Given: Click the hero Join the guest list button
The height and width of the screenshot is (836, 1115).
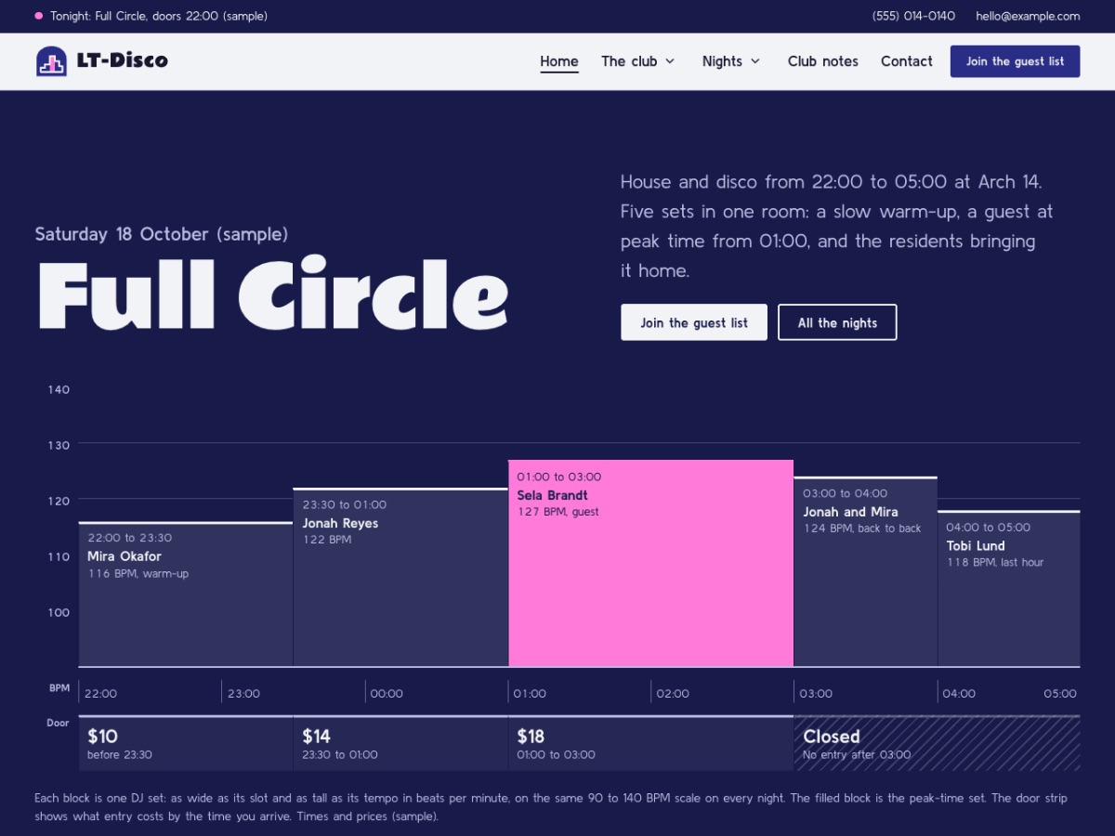Looking at the screenshot, I should tap(694, 322).
